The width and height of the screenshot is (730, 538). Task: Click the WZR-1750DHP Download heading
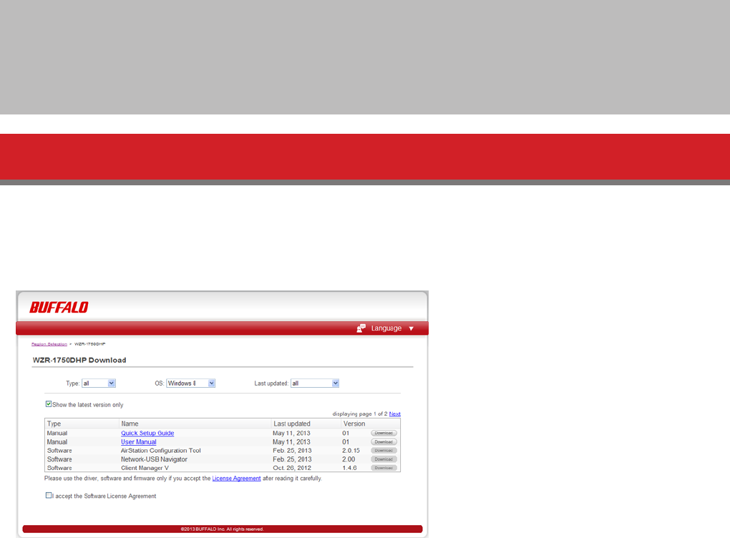point(79,361)
